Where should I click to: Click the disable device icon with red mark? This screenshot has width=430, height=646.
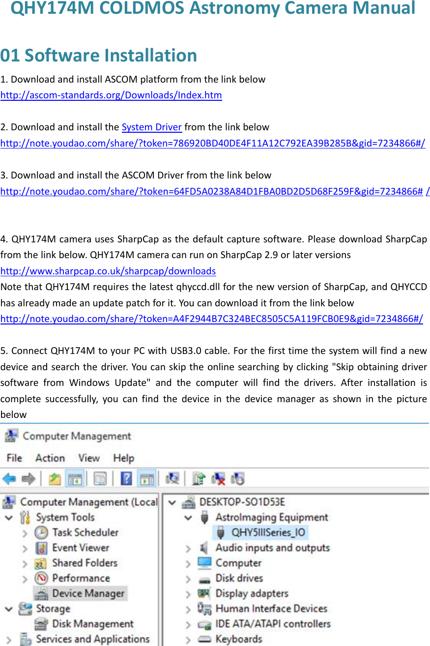(x=219, y=478)
